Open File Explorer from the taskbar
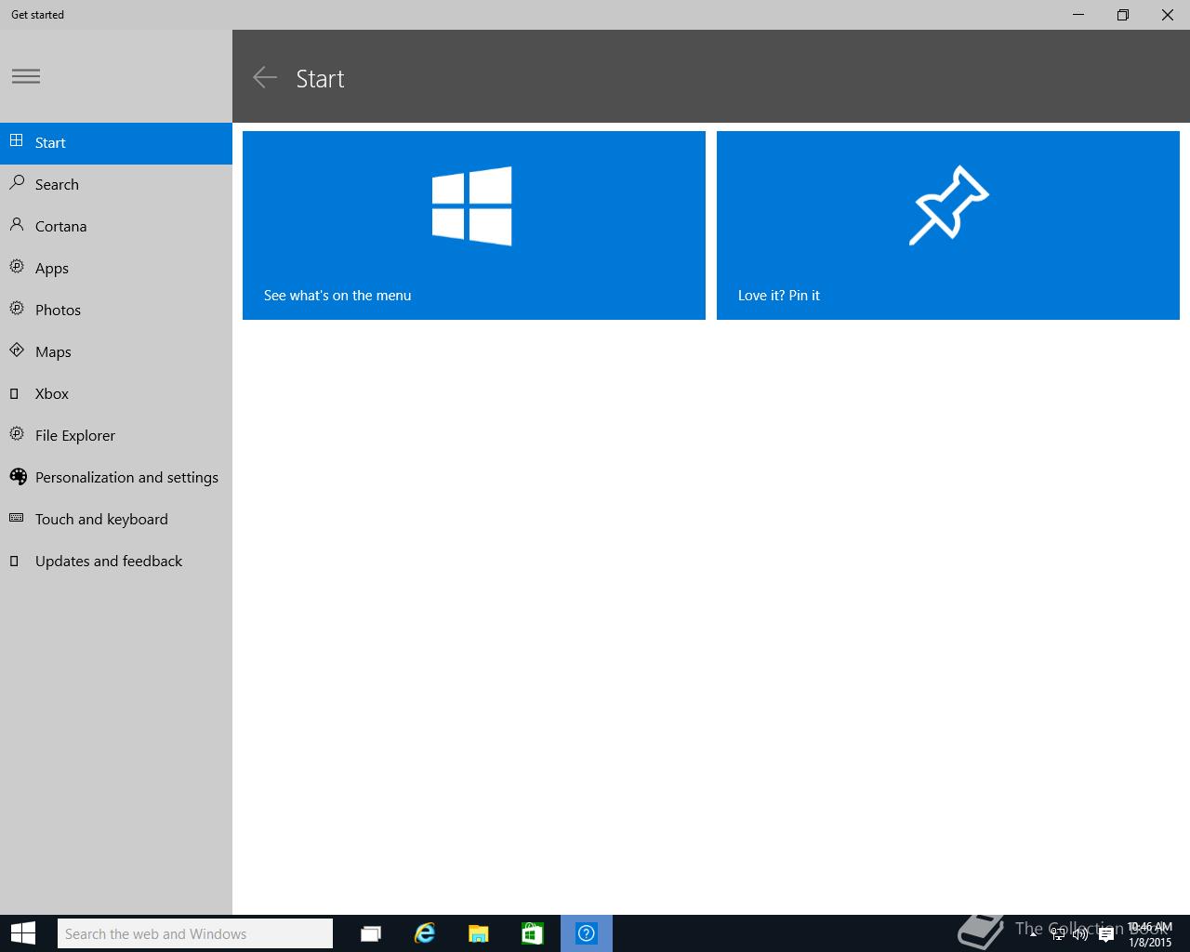1190x952 pixels. click(478, 933)
